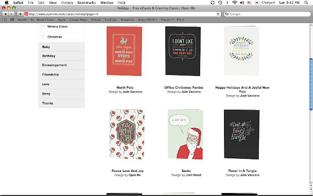The image size is (313, 196).
Task: Click Open Me designer link
Action: click(134, 175)
